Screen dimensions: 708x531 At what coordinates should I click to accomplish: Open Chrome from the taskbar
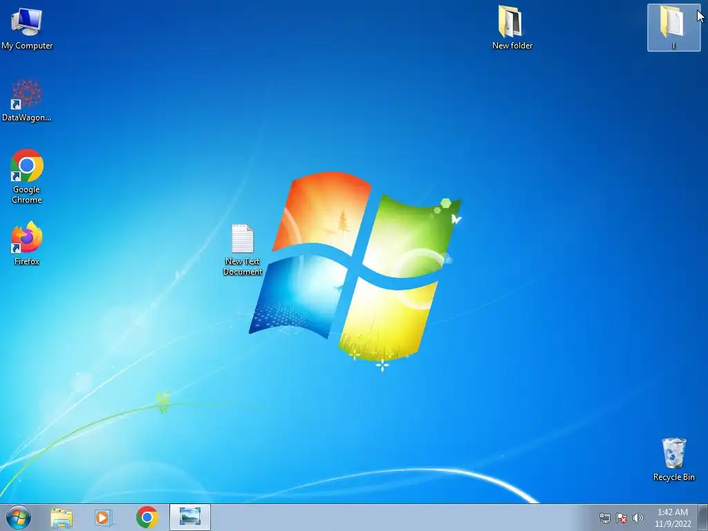(x=147, y=517)
